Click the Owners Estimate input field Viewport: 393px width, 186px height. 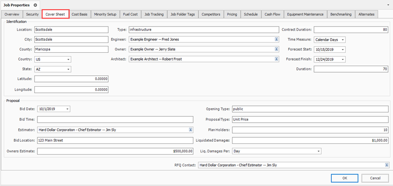115,151
